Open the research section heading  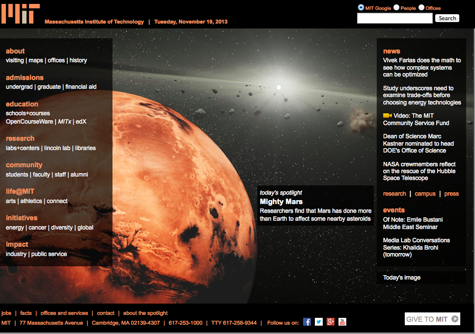[20, 138]
